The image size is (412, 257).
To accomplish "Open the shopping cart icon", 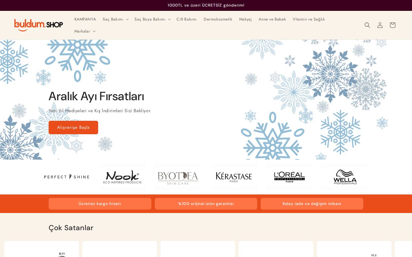I will point(393,25).
